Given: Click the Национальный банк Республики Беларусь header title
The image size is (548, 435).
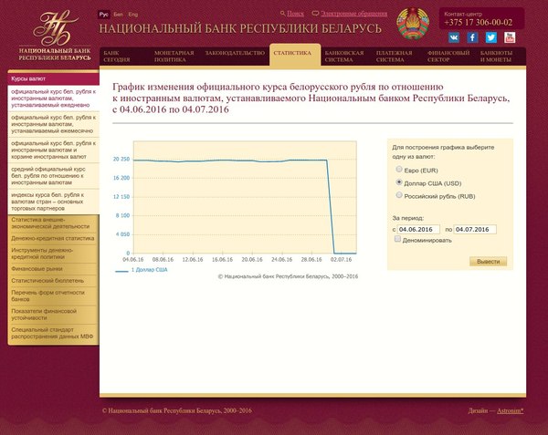Looking at the screenshot, I should pos(240,28).
